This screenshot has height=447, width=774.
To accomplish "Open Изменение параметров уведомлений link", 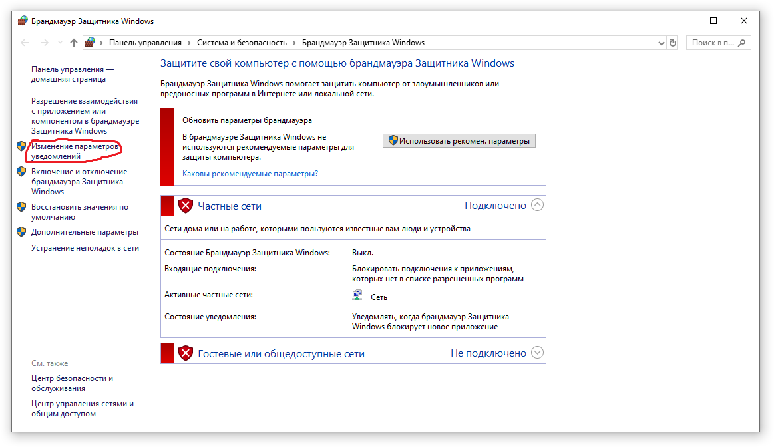I will click(75, 151).
